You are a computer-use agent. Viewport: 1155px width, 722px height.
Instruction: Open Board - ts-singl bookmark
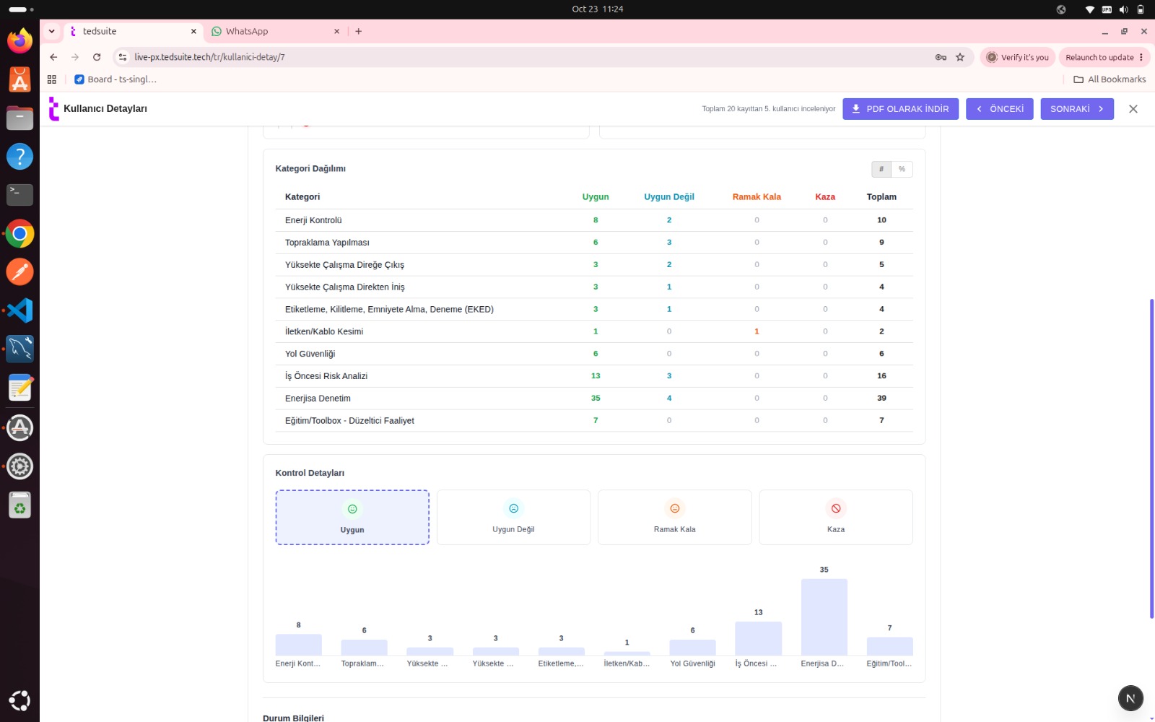[x=115, y=79]
